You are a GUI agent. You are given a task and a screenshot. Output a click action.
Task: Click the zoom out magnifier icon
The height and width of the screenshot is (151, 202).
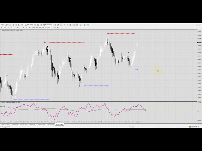[x=68, y=25]
